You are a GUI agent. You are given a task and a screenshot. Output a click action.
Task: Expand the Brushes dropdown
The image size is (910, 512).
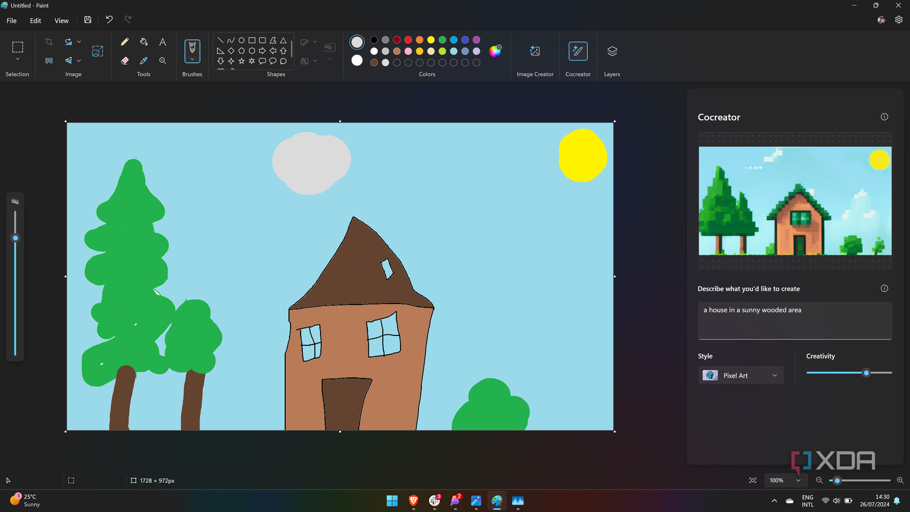point(192,60)
